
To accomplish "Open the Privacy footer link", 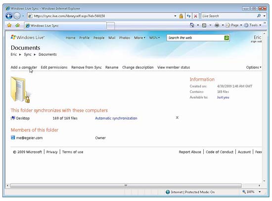I will pos(52,152).
